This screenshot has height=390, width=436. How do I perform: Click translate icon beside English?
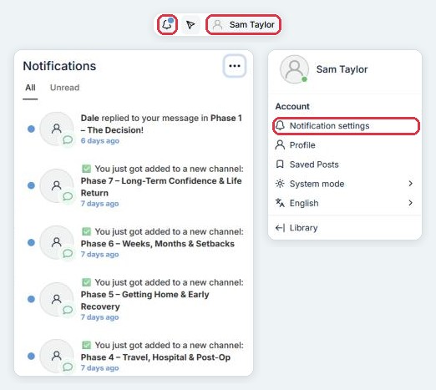[x=280, y=203]
